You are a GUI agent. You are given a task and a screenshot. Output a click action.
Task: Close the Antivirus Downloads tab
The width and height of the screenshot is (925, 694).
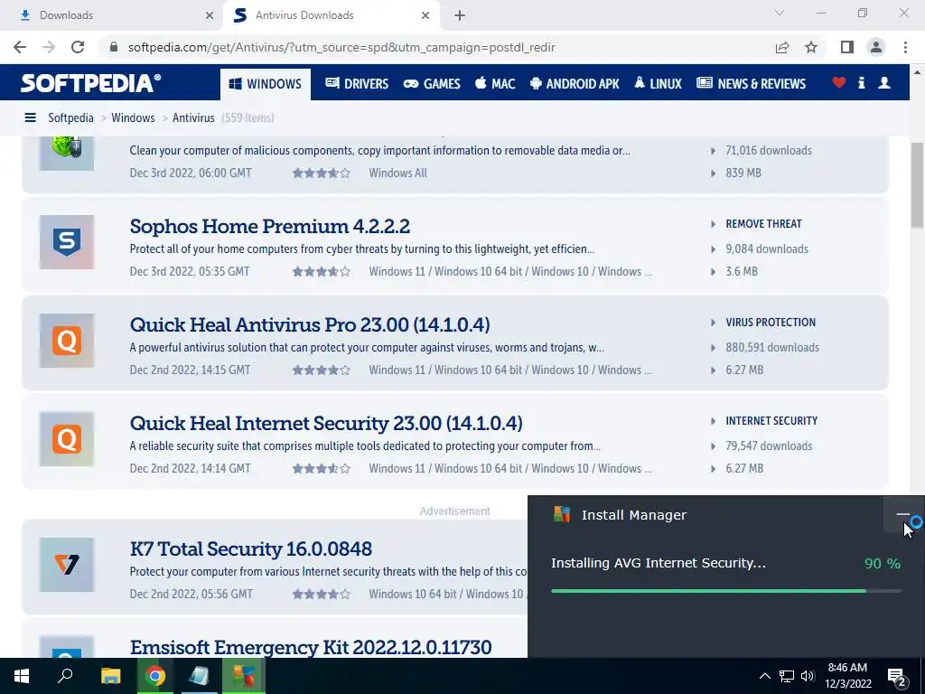click(425, 15)
